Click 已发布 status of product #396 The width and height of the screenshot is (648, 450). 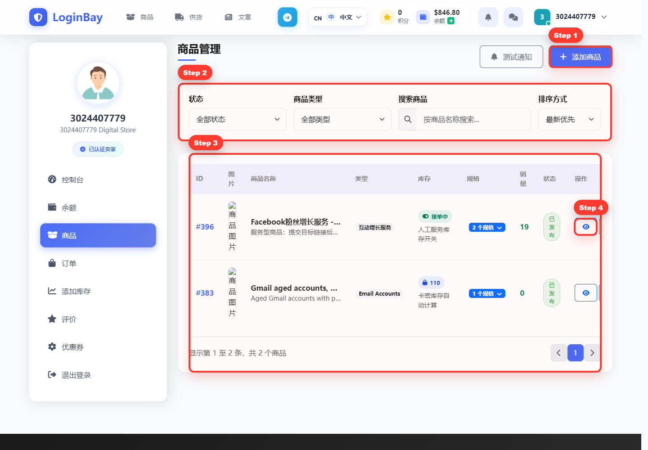(x=552, y=227)
